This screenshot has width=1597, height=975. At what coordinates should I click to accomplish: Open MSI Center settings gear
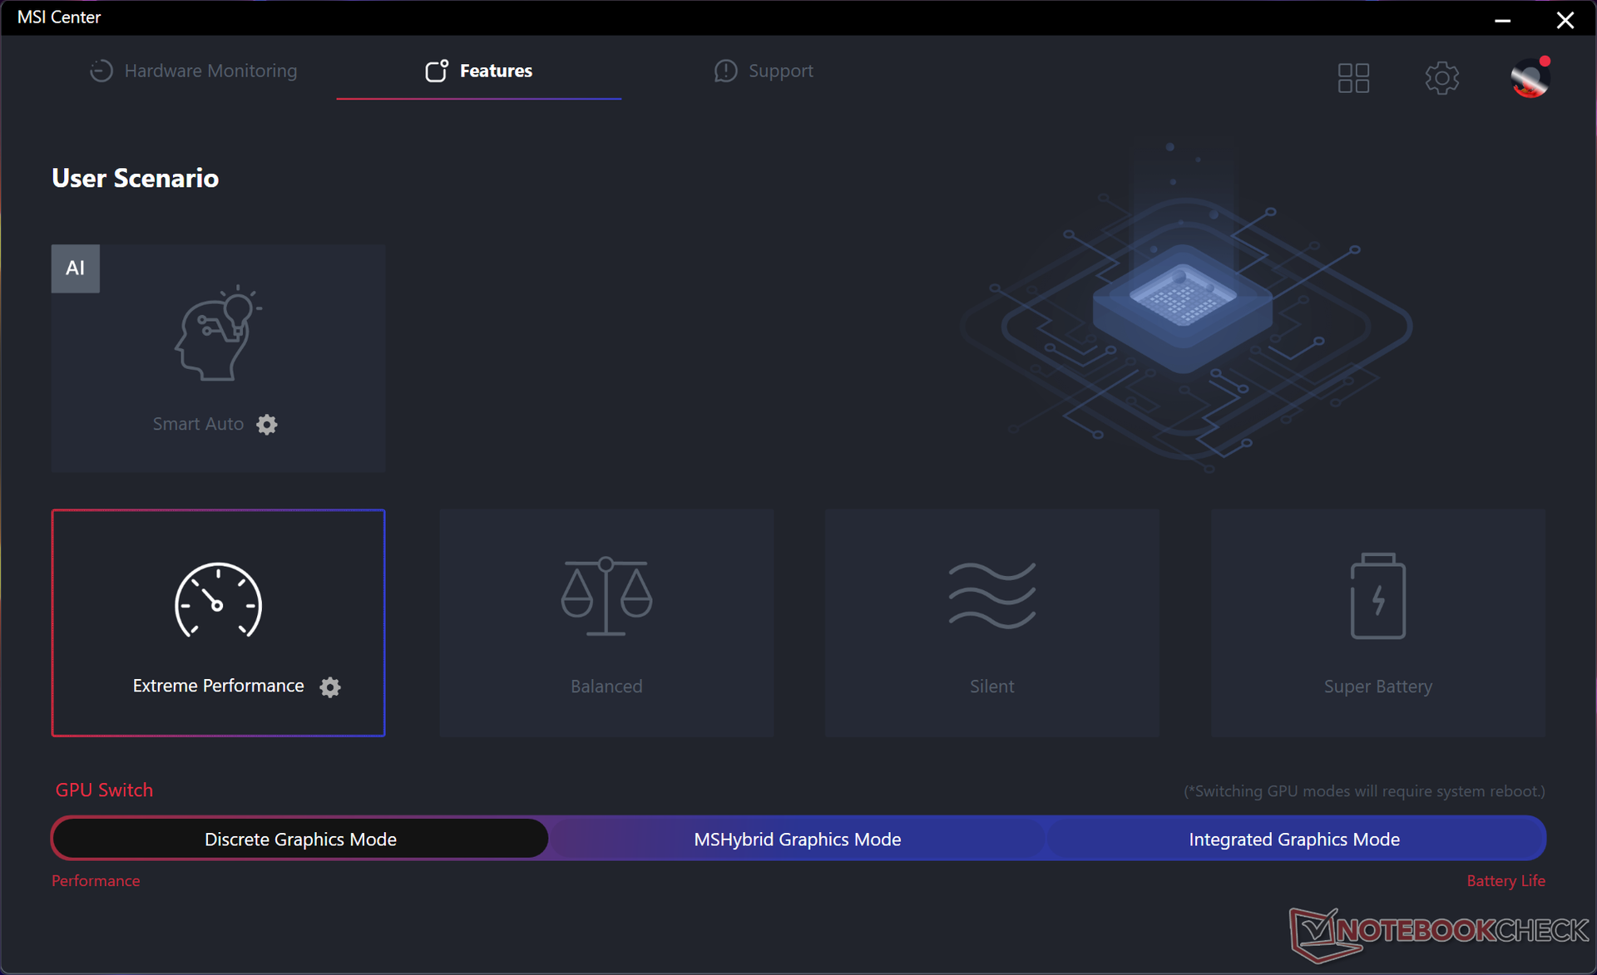coord(1441,78)
